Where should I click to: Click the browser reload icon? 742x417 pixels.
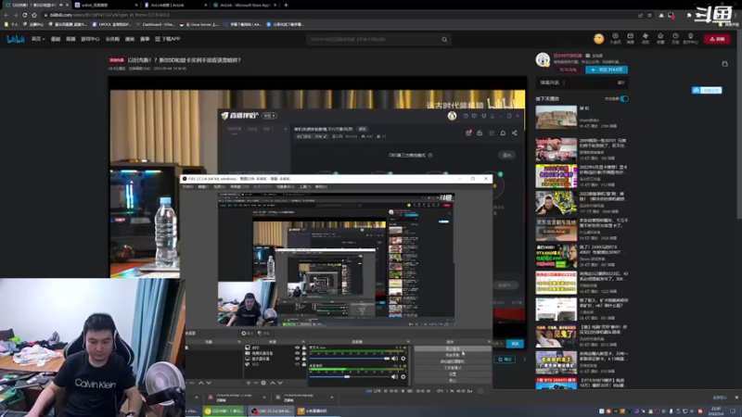click(25, 15)
